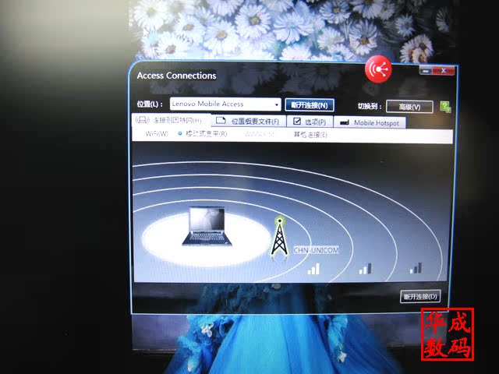Screen dimensions: 499x374
Task: Open the Lenovo Mobile Access location dropdown
Action: (x=225, y=104)
